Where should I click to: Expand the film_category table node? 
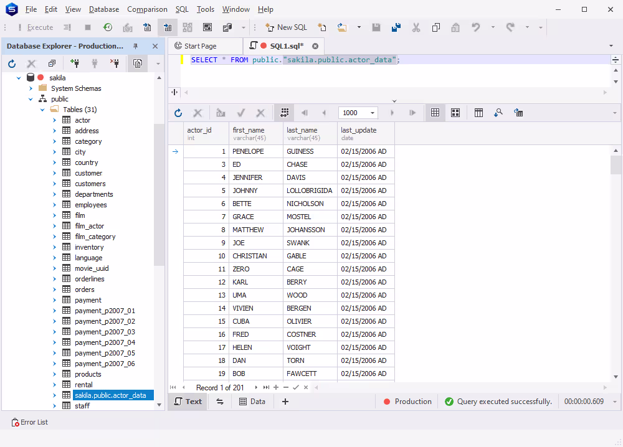(54, 237)
